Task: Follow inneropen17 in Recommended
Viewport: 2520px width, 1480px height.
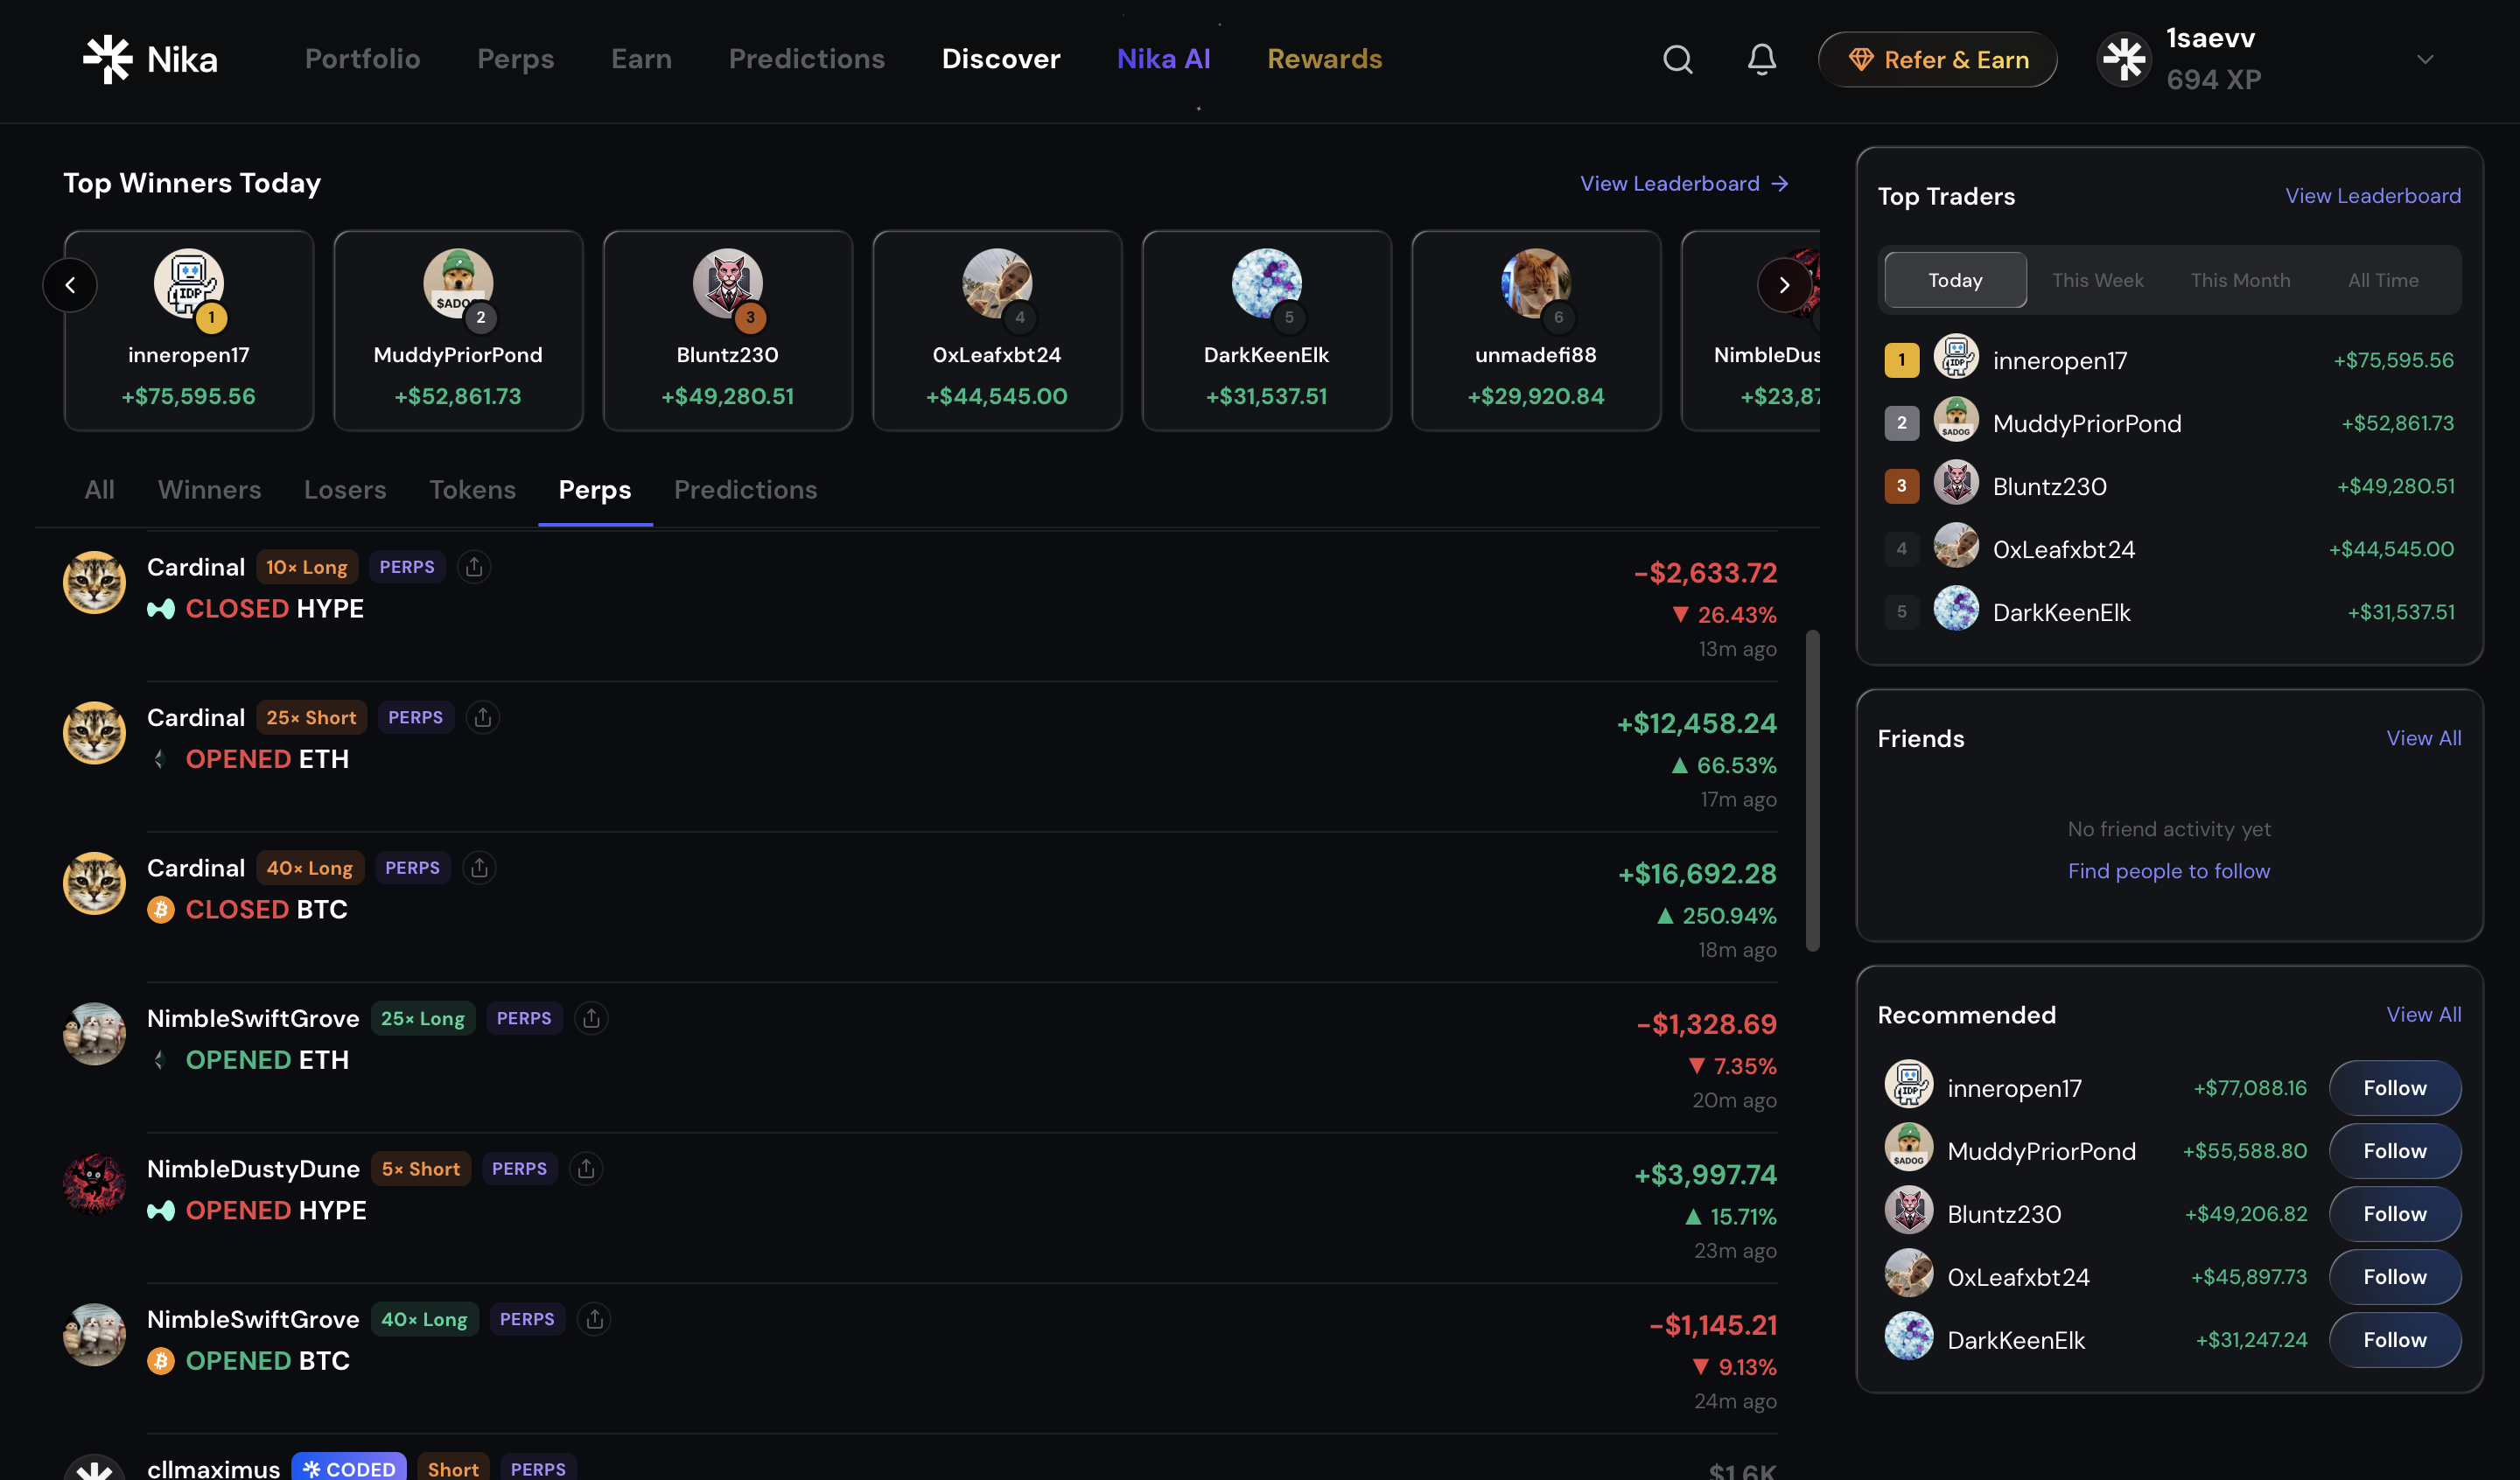Action: point(2394,1088)
